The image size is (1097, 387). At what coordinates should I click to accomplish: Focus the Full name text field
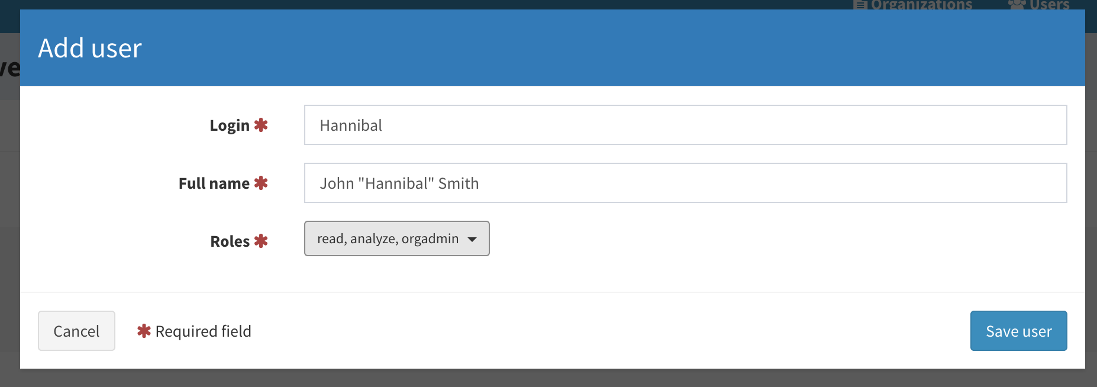[x=685, y=183]
